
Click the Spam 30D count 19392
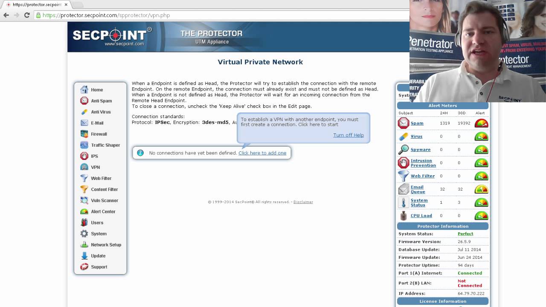pos(464,123)
